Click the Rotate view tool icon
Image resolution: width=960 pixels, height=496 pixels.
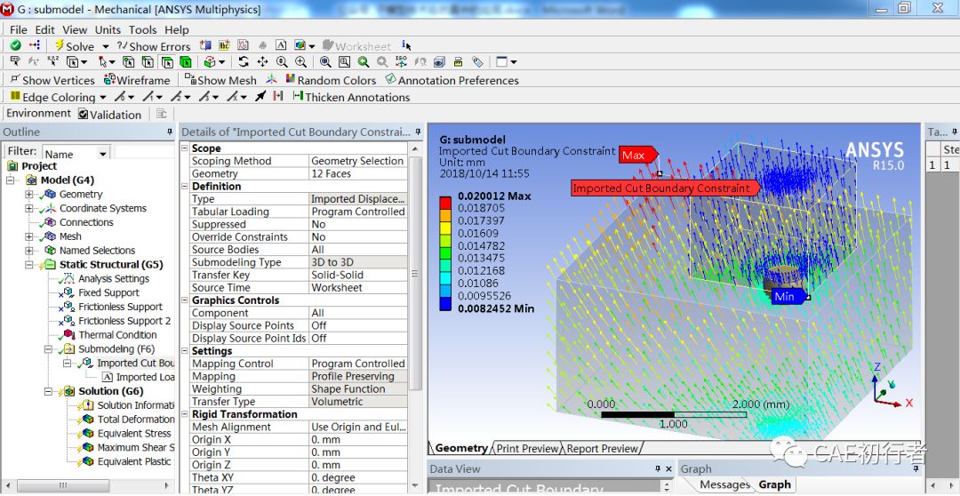[x=244, y=62]
